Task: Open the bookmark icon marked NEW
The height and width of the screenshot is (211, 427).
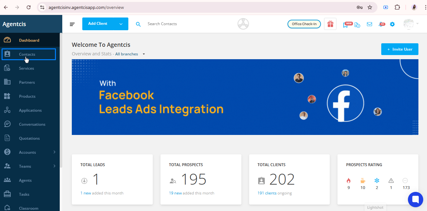Action: pos(346,25)
